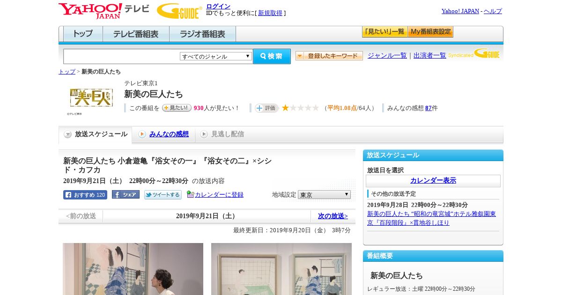Go to Yahoo! JAPAN homepage link
562x295 pixels.
click(x=460, y=11)
